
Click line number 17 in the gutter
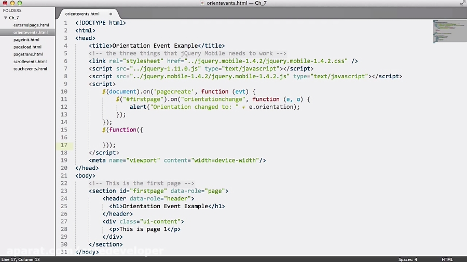click(x=64, y=145)
